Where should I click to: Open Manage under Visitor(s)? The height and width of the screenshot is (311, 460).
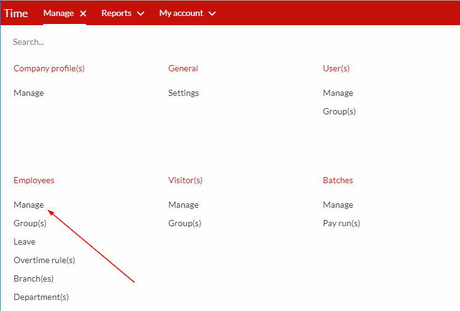[184, 205]
